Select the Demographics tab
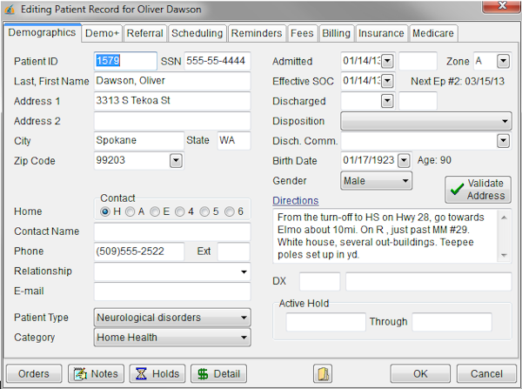 43,33
